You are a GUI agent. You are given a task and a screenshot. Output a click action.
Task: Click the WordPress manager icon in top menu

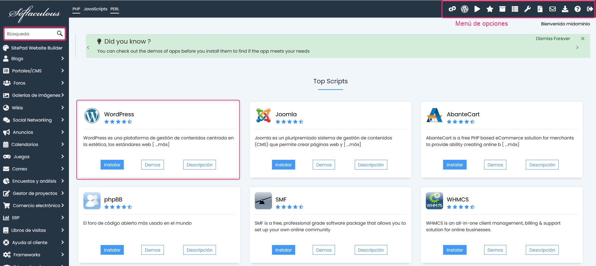pyautogui.click(x=465, y=9)
